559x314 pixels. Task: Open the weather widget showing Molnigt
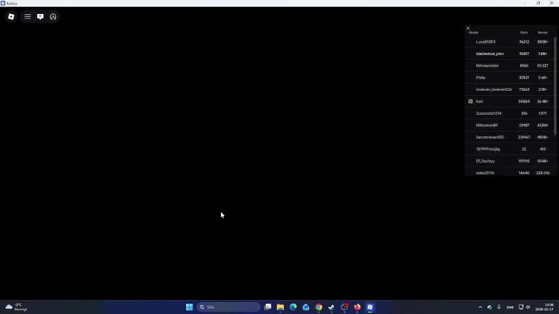pos(17,307)
